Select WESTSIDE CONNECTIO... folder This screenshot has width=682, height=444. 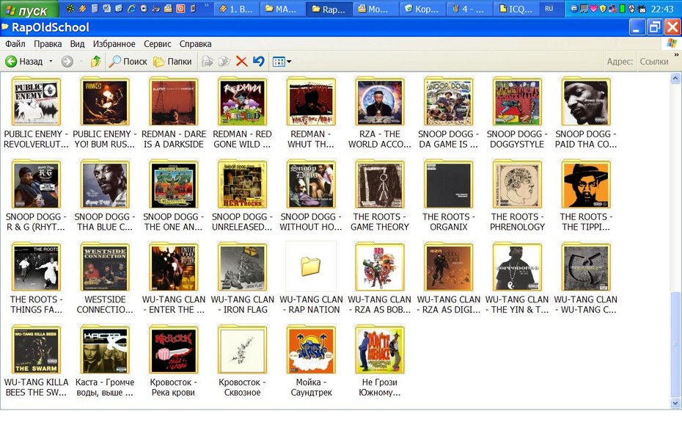pos(105,278)
